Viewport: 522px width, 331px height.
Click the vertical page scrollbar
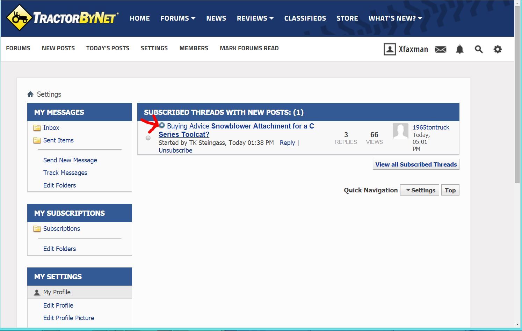pos(517,94)
